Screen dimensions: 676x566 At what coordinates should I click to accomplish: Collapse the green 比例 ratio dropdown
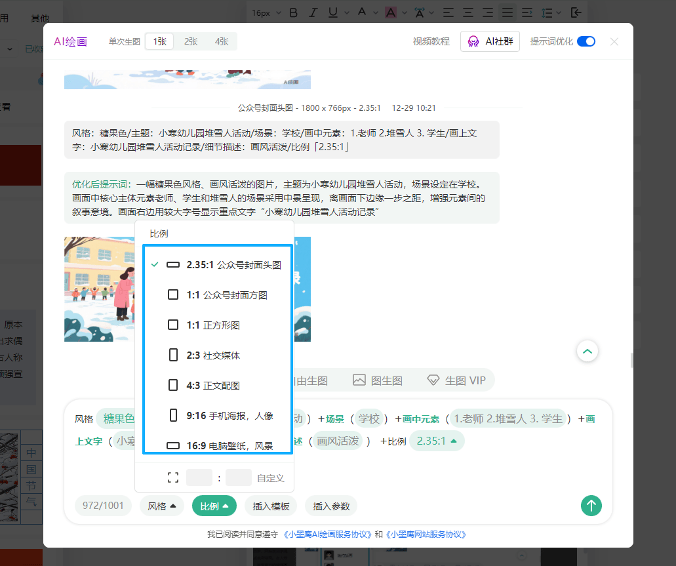tap(214, 506)
